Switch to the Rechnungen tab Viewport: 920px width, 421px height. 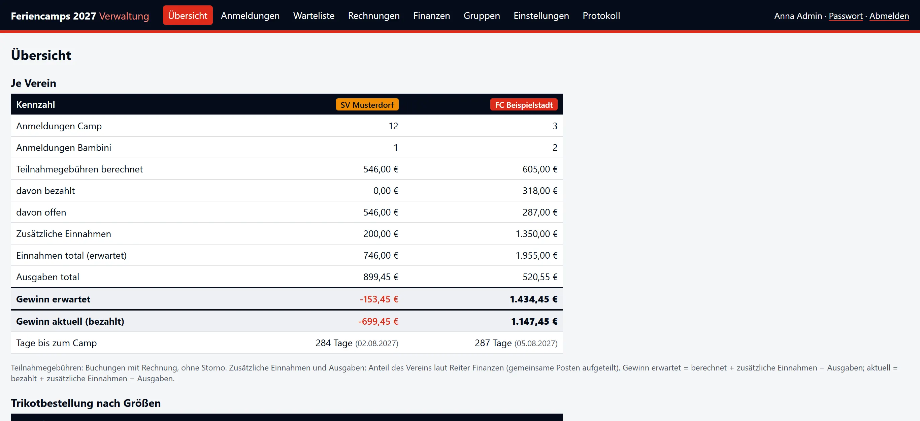click(373, 15)
